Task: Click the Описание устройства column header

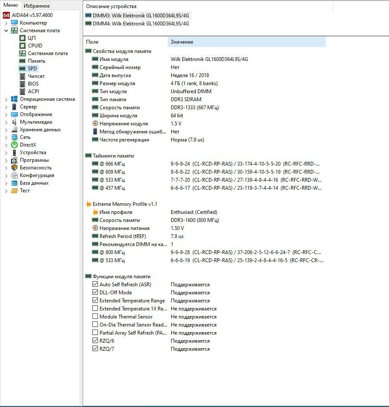Action: pos(208,6)
